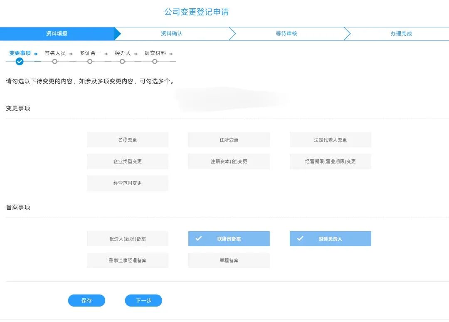Select the 投资人(股权)备案 option
Image resolution: width=449 pixels, height=322 pixels.
click(128, 239)
